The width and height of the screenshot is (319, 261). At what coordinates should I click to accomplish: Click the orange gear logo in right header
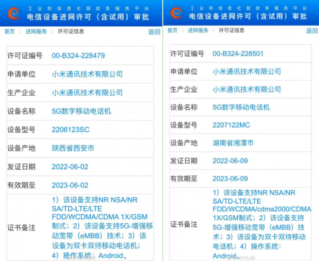[176, 13]
